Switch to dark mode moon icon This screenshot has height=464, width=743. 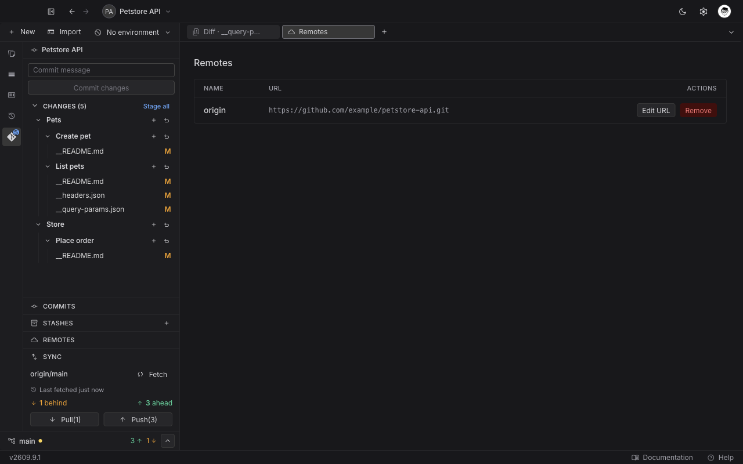pyautogui.click(x=683, y=12)
